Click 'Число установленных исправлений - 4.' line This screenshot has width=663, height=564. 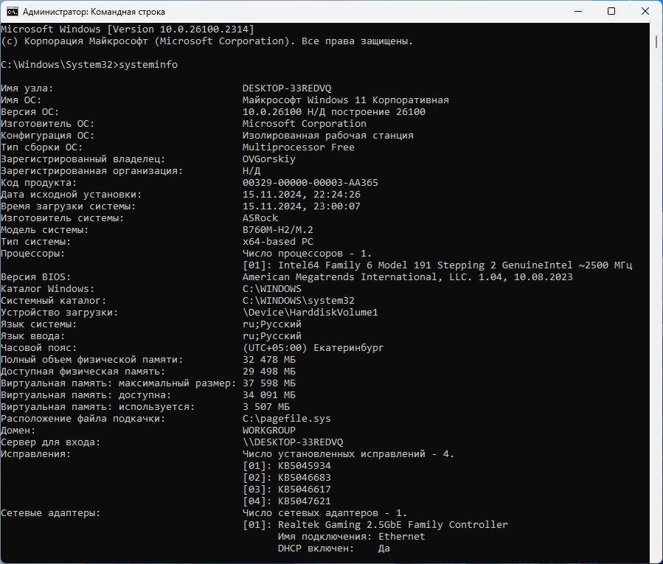348,454
